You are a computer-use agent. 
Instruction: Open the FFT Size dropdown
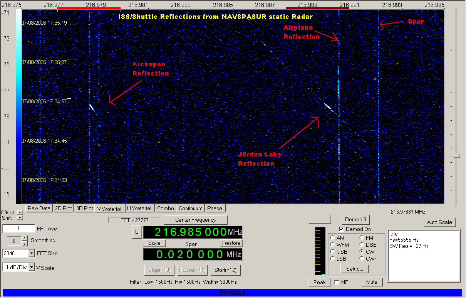(31, 253)
